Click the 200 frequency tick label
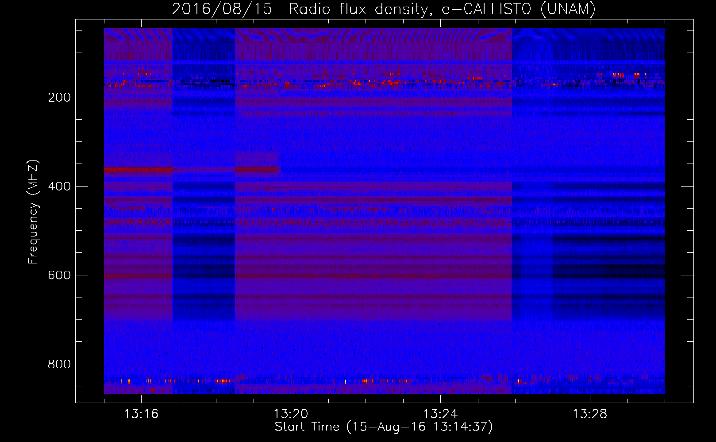 pos(59,97)
